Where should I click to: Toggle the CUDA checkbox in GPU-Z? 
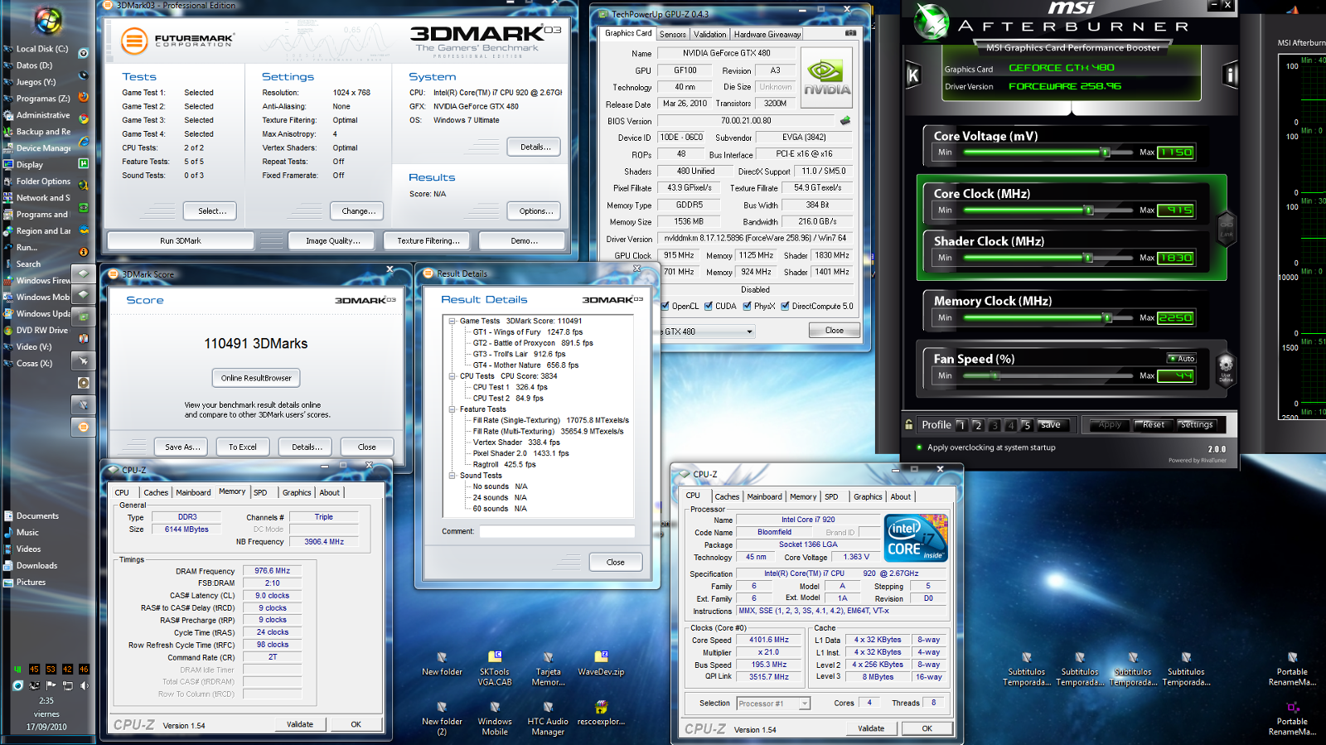[x=709, y=306]
